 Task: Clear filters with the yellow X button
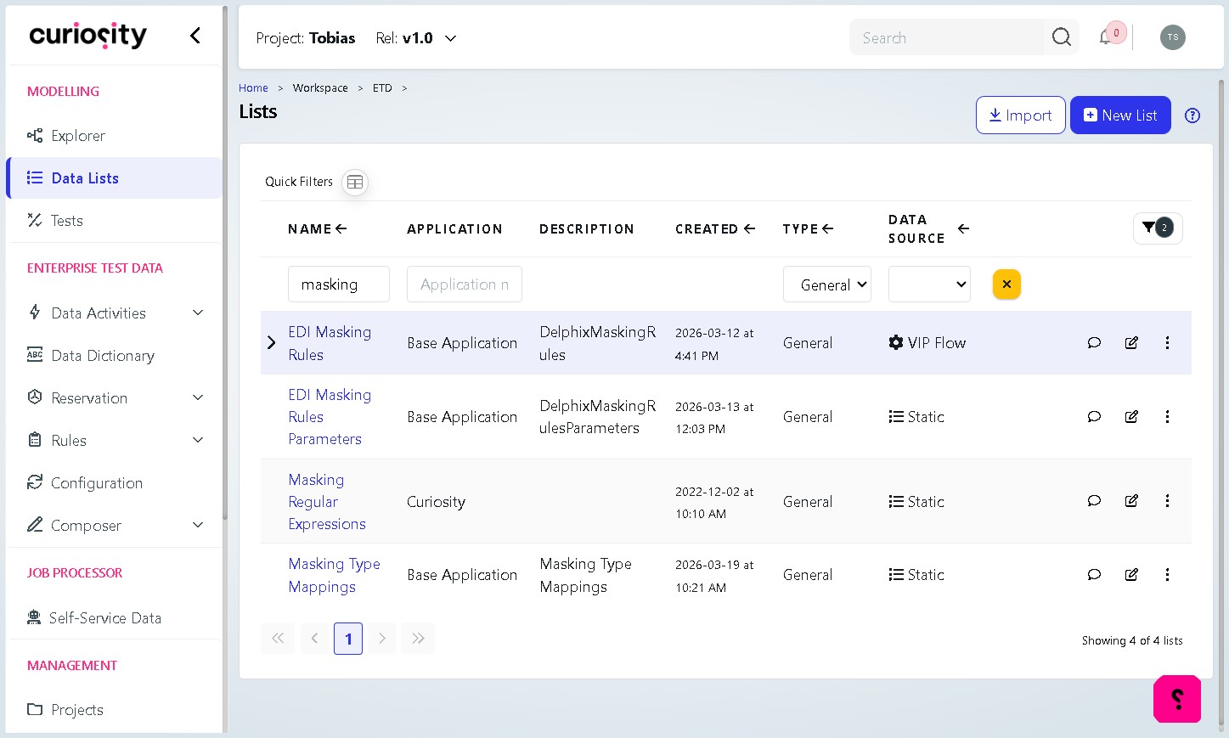click(x=1006, y=284)
